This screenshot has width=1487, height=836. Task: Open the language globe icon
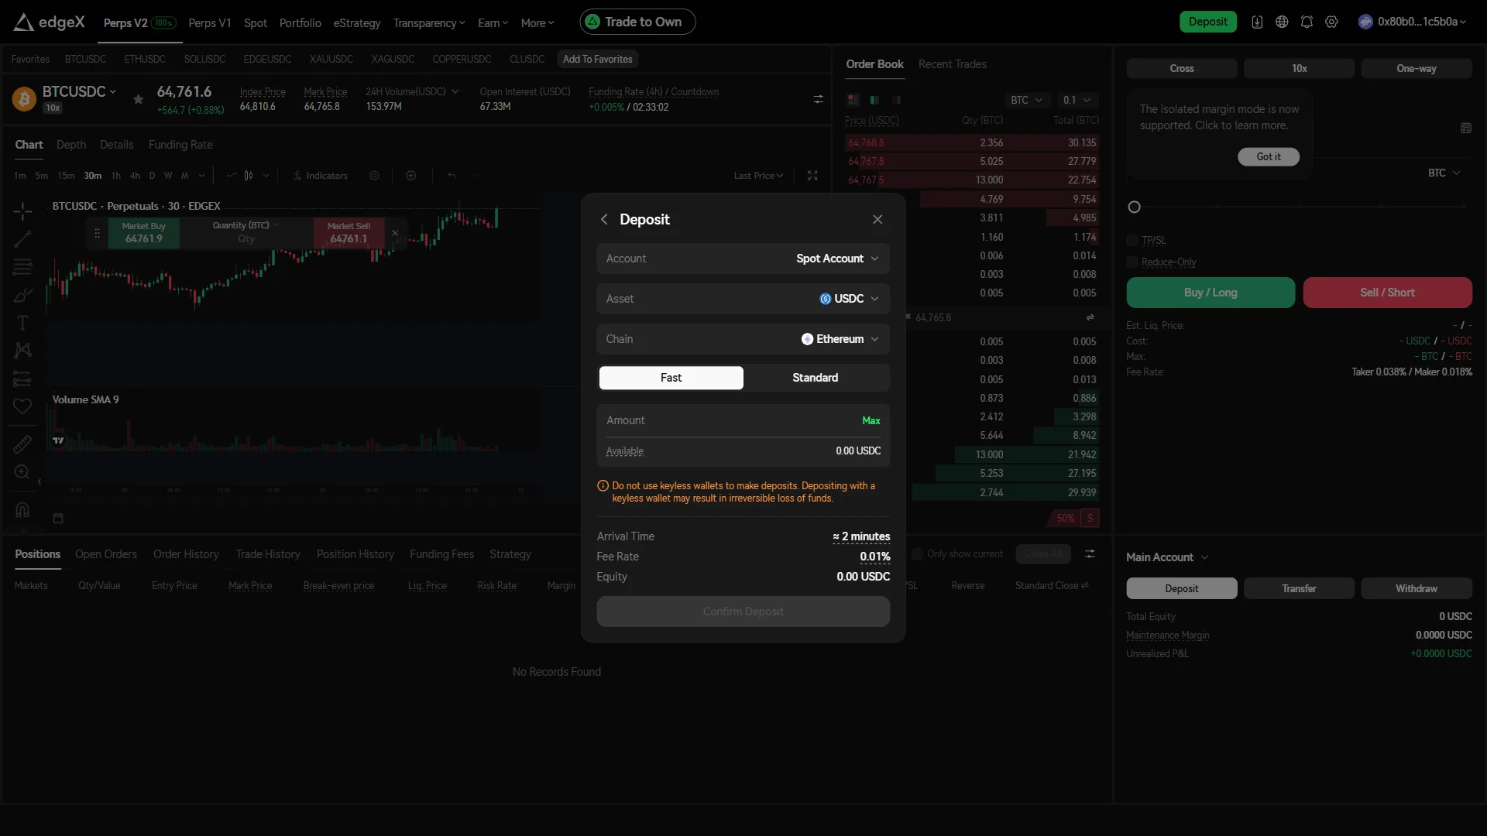pyautogui.click(x=1282, y=22)
